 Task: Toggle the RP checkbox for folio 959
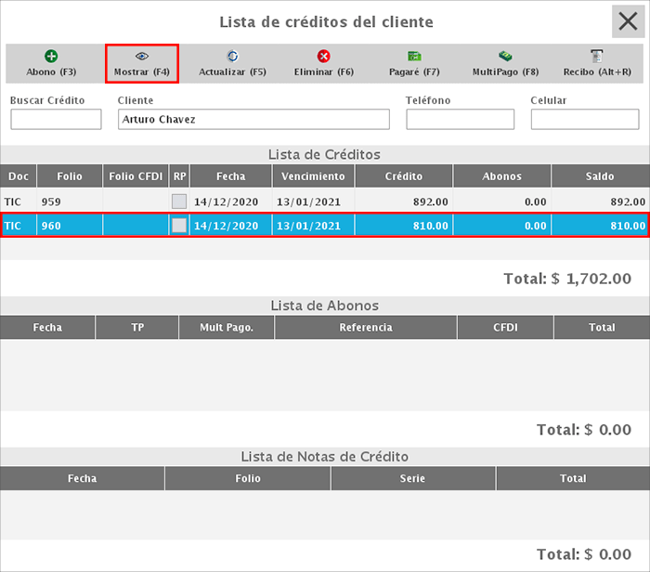[179, 201]
